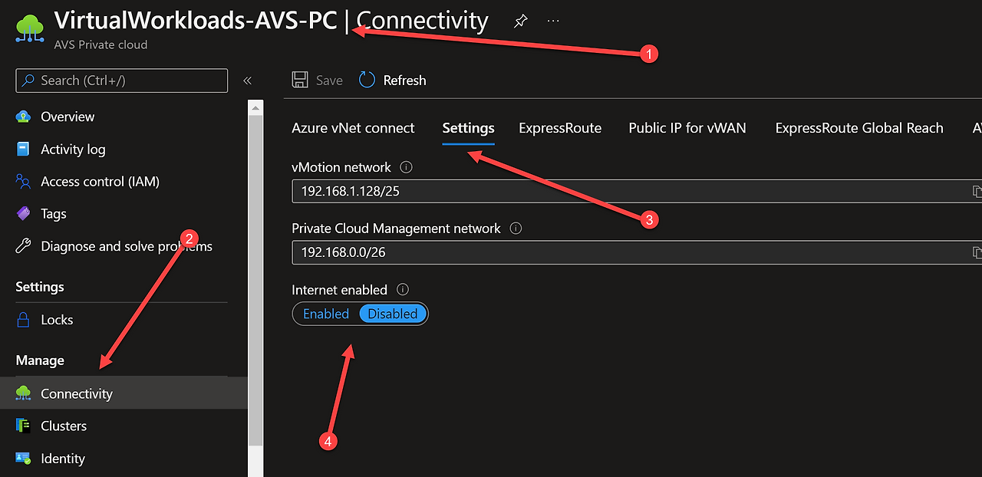Open Public IP for vWAN tab
982x477 pixels.
coord(687,128)
